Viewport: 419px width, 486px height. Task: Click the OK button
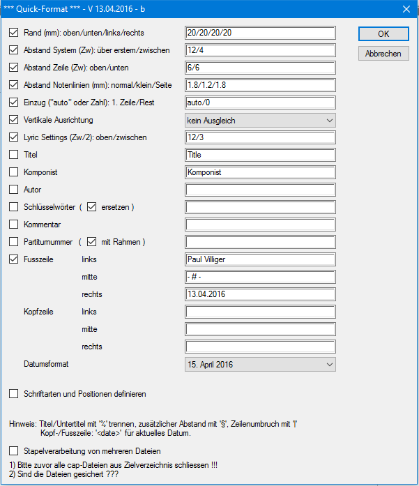383,33
